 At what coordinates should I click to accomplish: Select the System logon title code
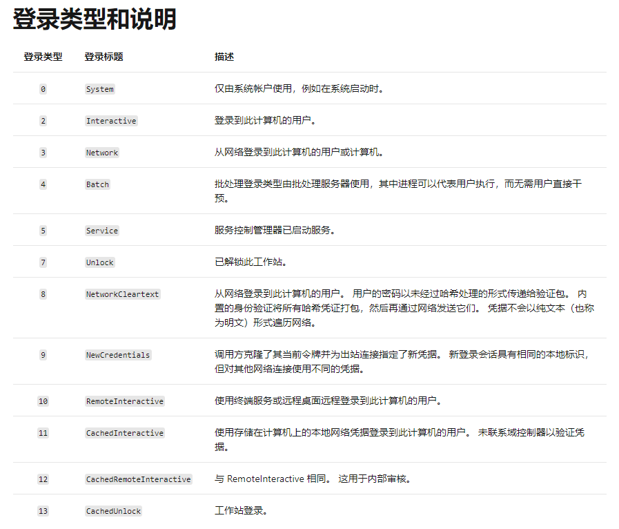click(x=100, y=89)
